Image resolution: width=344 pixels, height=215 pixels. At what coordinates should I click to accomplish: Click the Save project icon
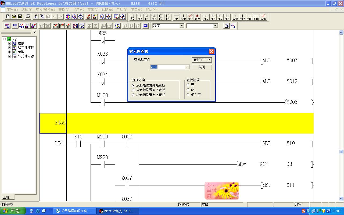tap(20, 17)
